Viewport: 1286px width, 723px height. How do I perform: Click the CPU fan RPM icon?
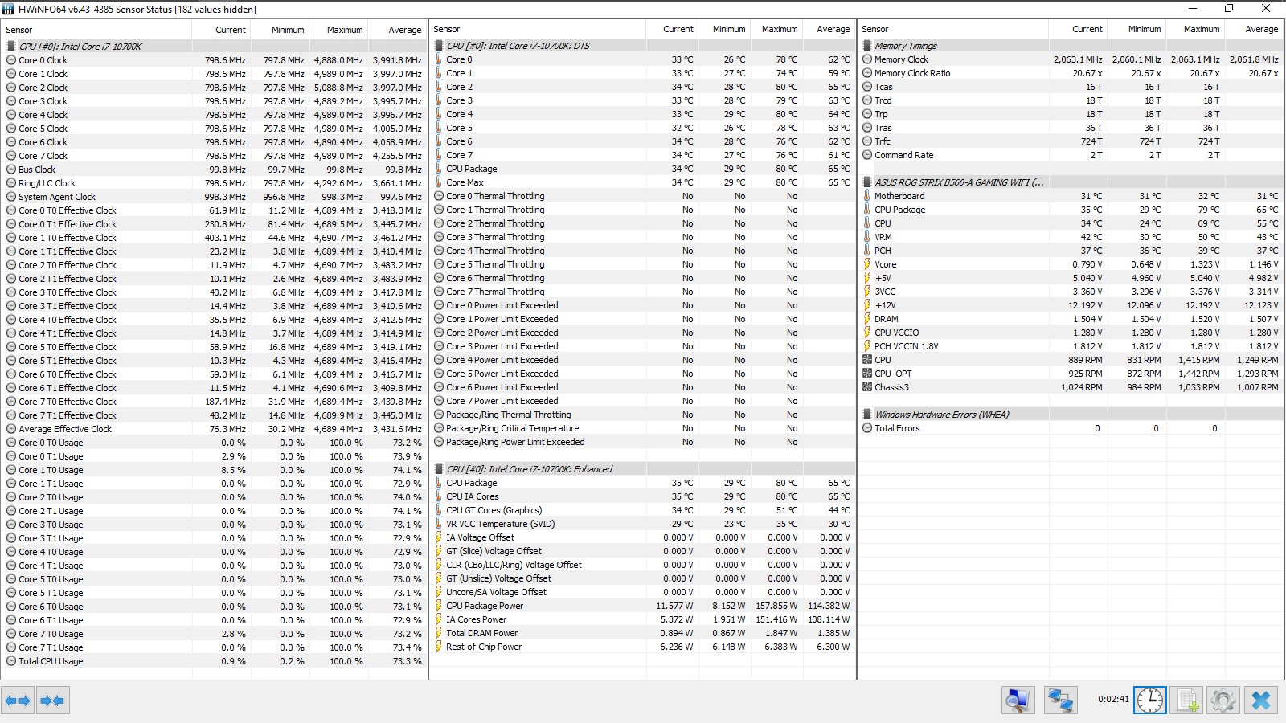tap(867, 360)
